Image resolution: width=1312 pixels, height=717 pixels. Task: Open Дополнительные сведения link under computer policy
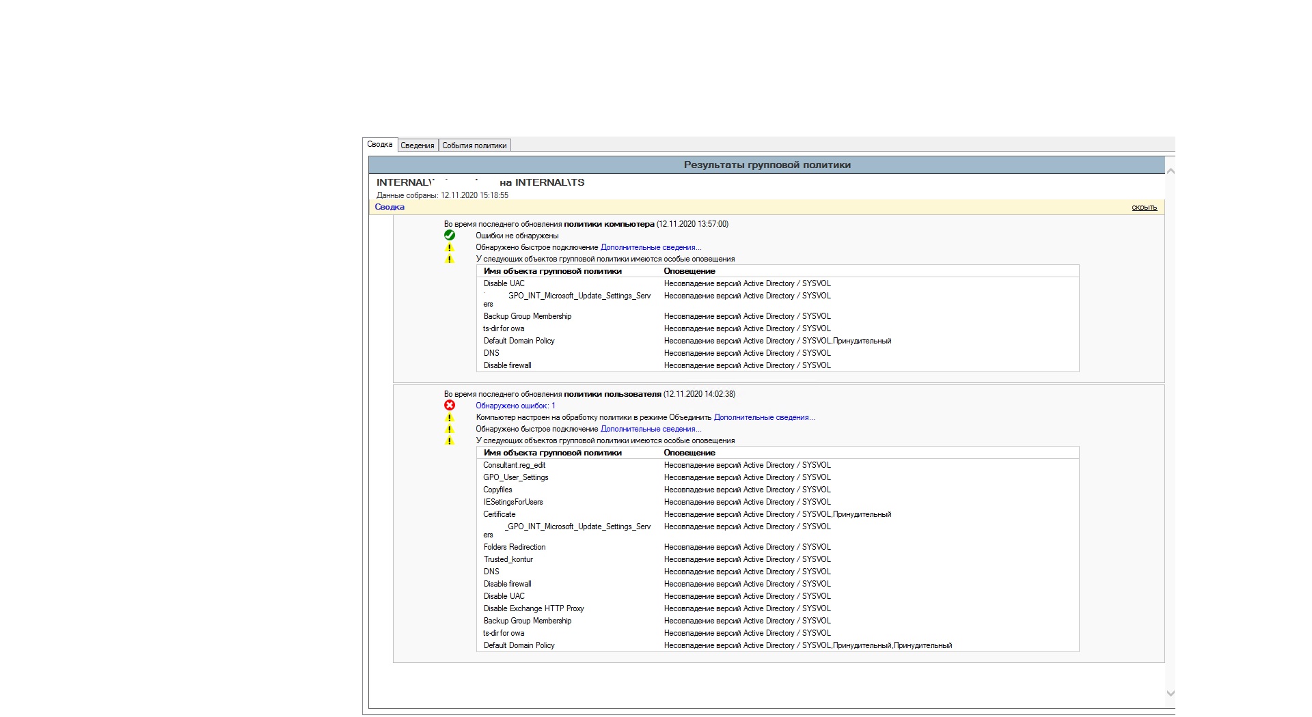651,247
